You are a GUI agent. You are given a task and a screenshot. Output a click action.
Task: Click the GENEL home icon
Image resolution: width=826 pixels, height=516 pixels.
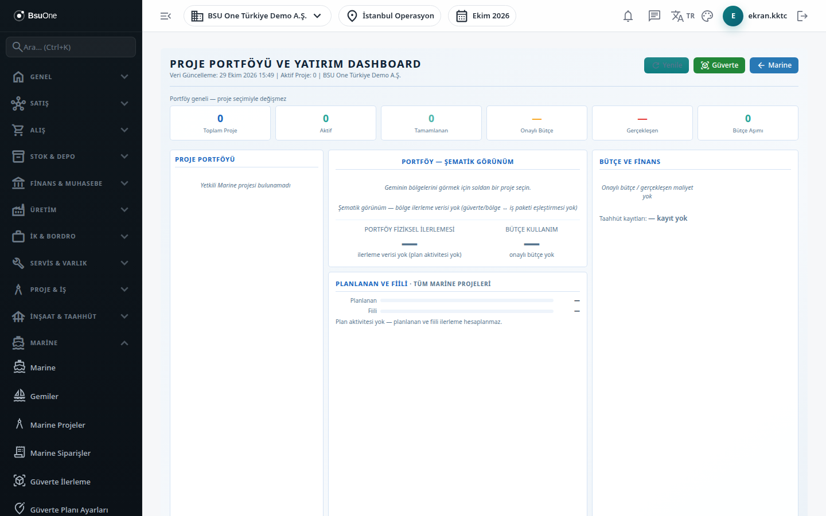[x=18, y=77]
